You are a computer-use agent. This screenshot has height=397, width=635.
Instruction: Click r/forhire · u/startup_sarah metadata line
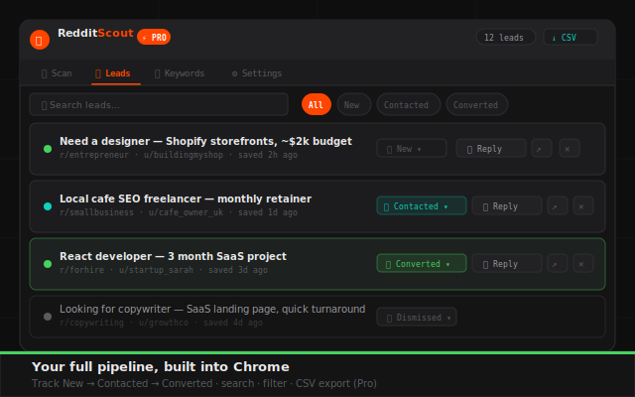164,270
